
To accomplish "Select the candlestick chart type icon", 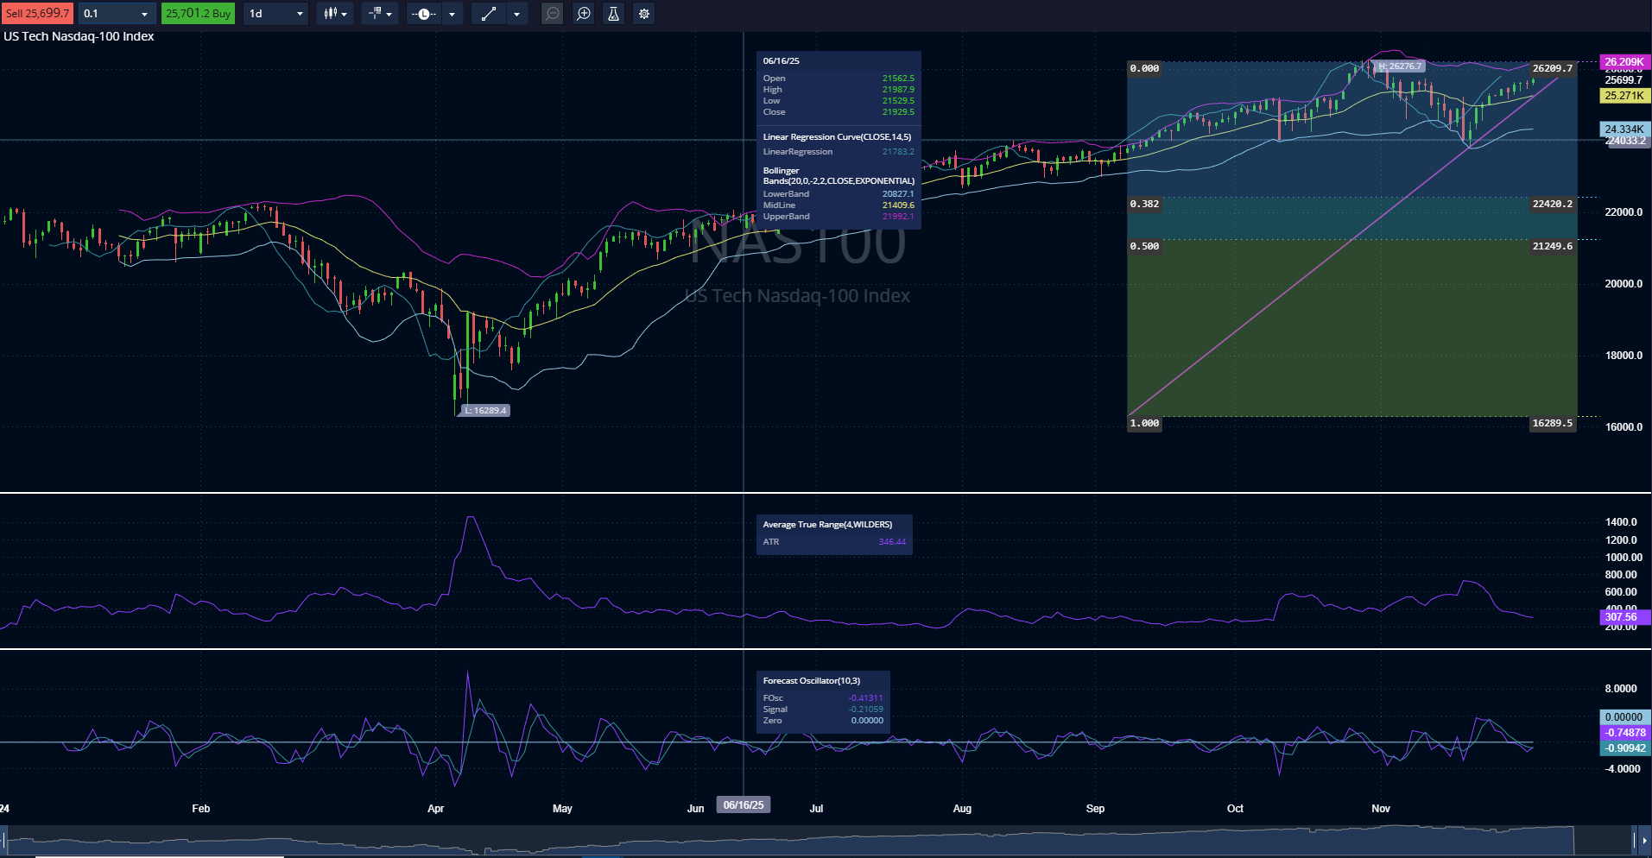I will point(331,13).
